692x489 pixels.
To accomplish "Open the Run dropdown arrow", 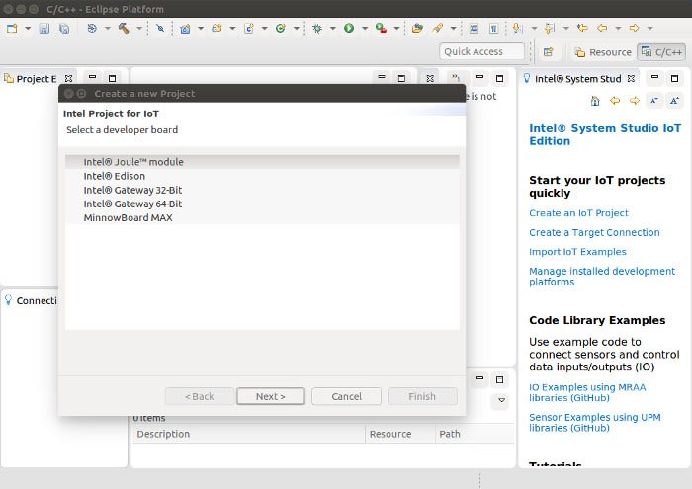I will (x=365, y=29).
